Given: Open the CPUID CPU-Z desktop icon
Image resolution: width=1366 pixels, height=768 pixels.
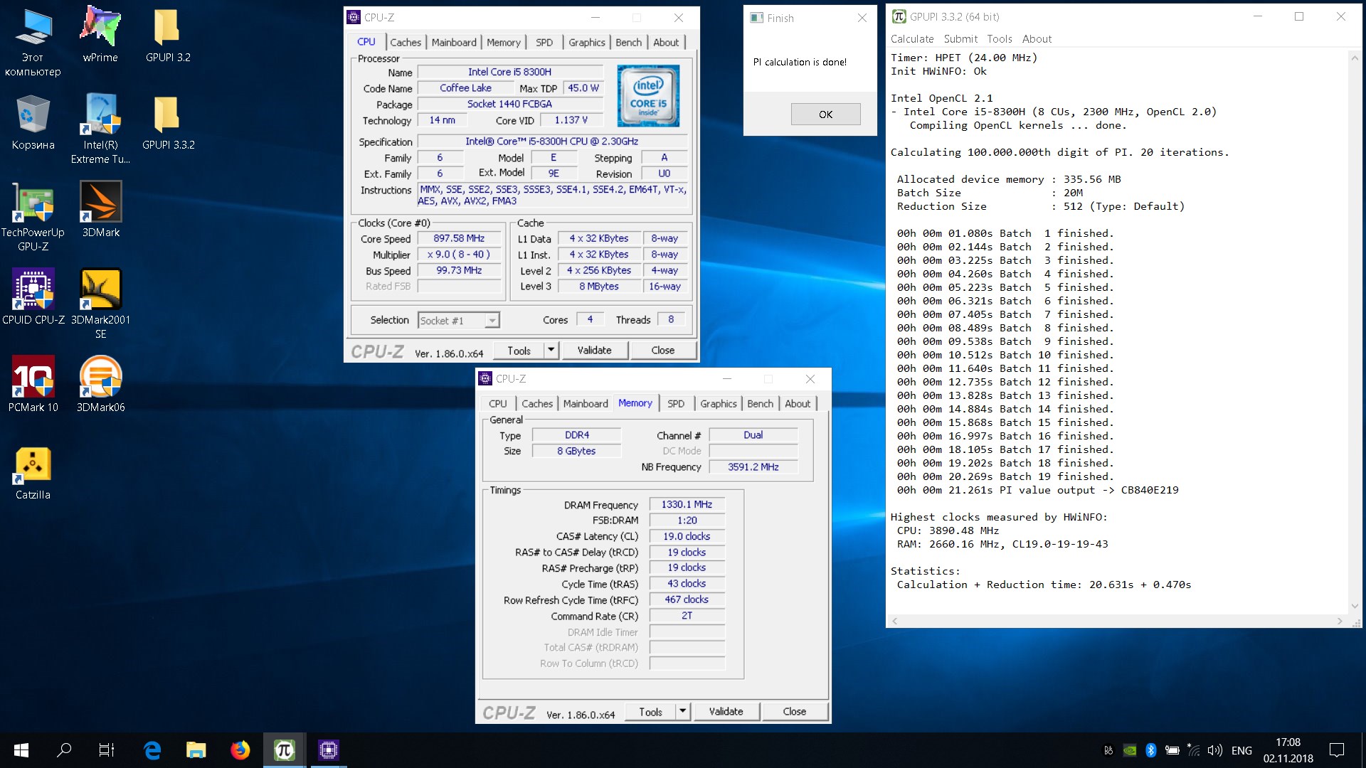Looking at the screenshot, I should (33, 297).
